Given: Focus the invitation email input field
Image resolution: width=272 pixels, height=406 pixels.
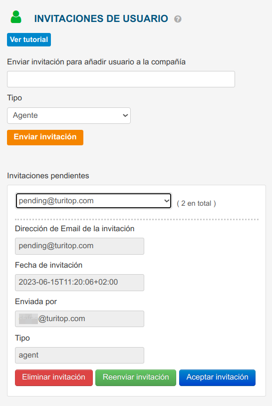Looking at the screenshot, I should (121, 79).
